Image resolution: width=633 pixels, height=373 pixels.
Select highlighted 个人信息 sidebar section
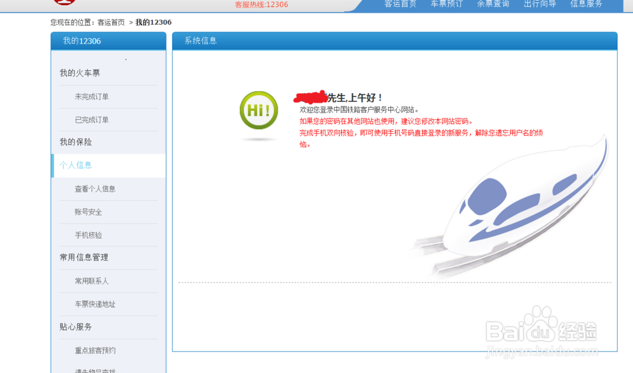109,165
